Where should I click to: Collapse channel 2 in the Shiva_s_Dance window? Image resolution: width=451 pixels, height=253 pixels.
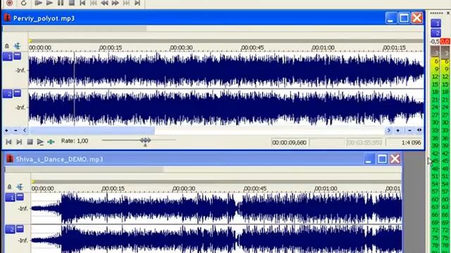(20, 228)
